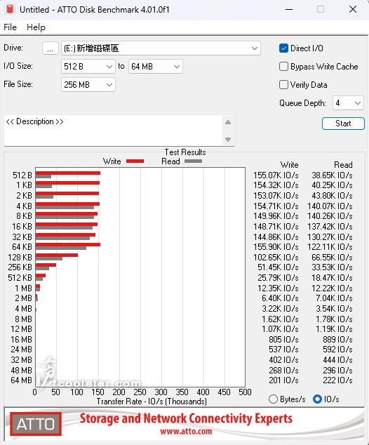Open the 256 MB File Size dropdown
369x445 pixels.
88,85
